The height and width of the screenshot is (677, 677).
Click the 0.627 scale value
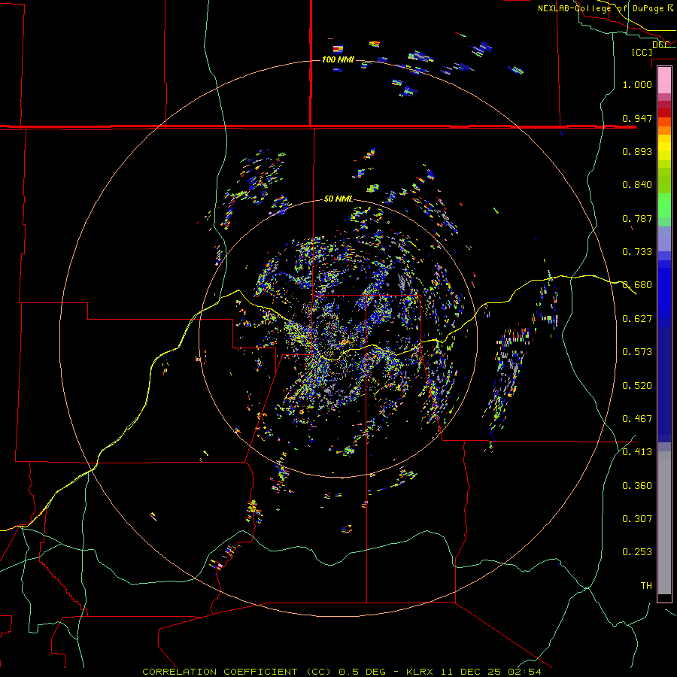(x=637, y=319)
